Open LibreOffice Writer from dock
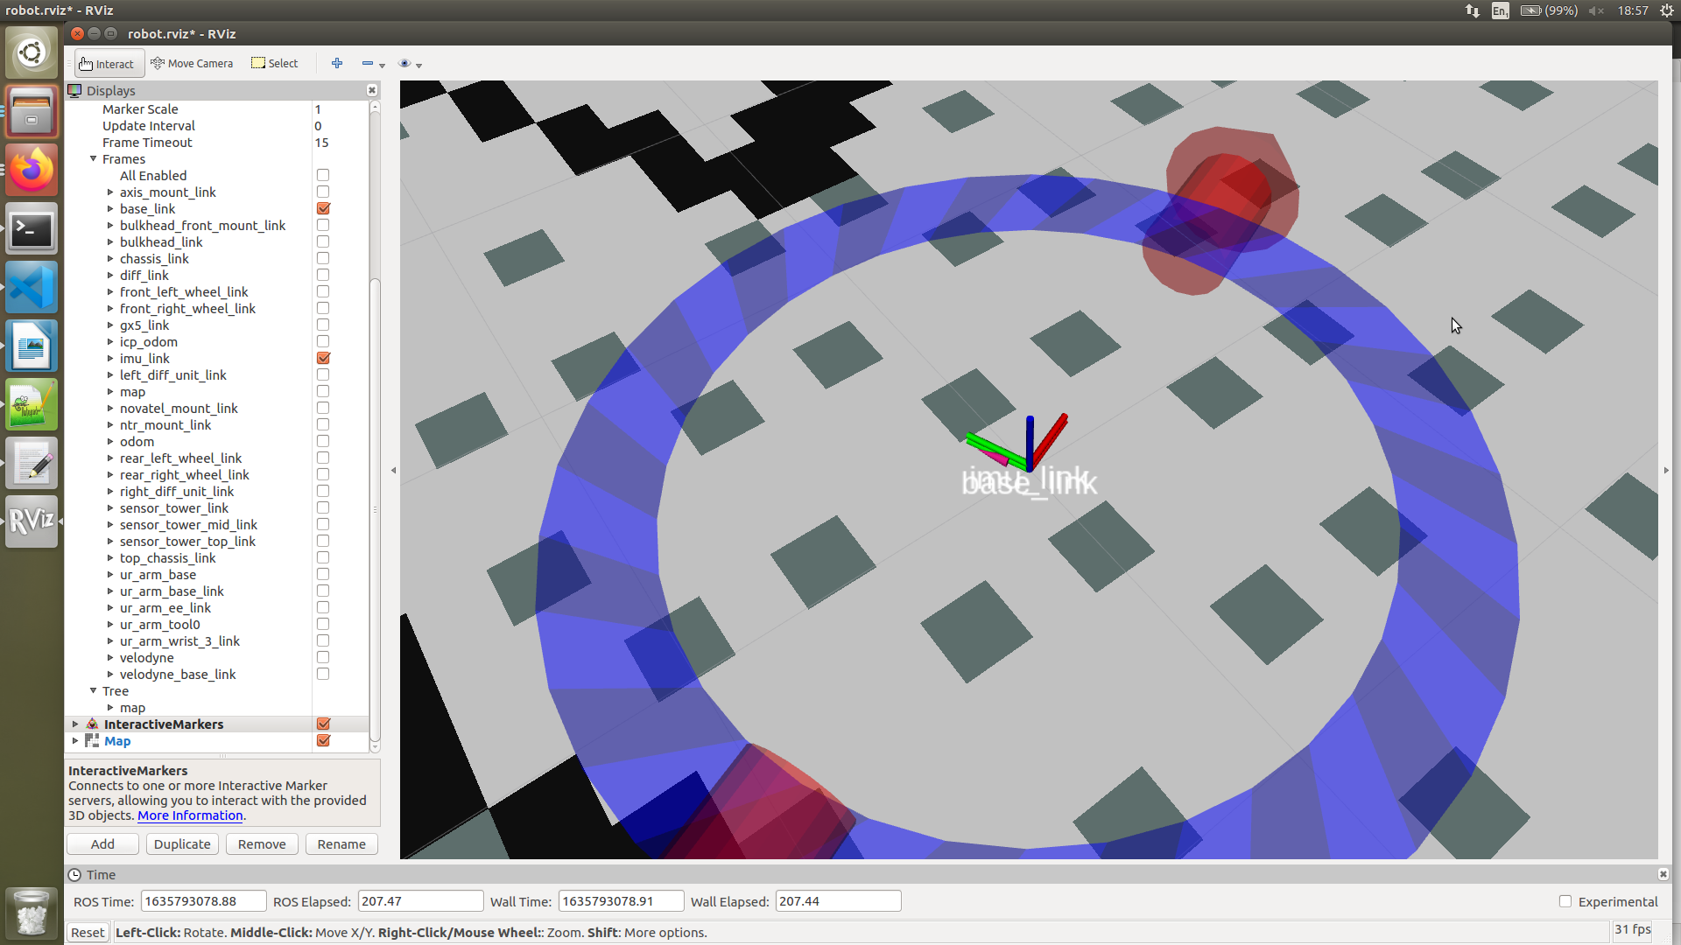The image size is (1681, 945). (x=32, y=346)
